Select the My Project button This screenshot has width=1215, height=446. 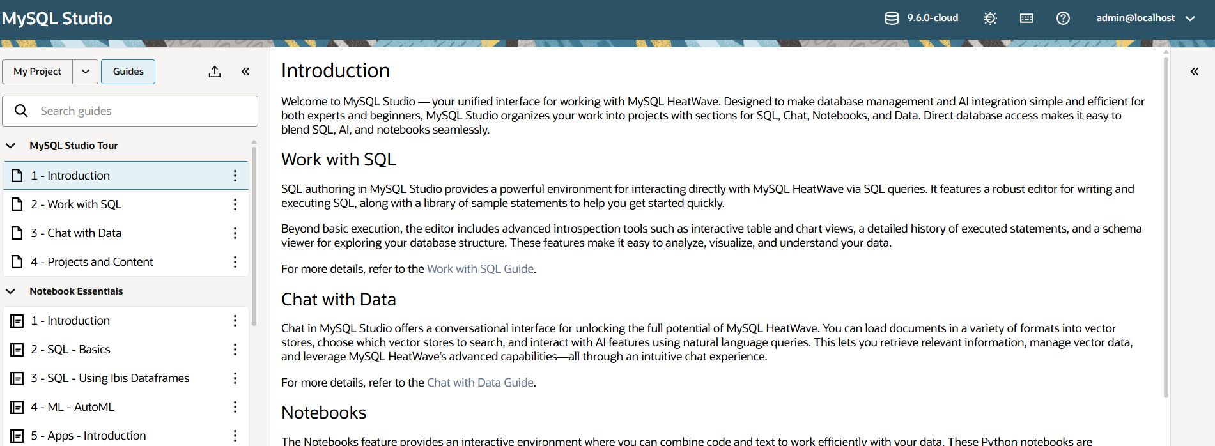(38, 72)
